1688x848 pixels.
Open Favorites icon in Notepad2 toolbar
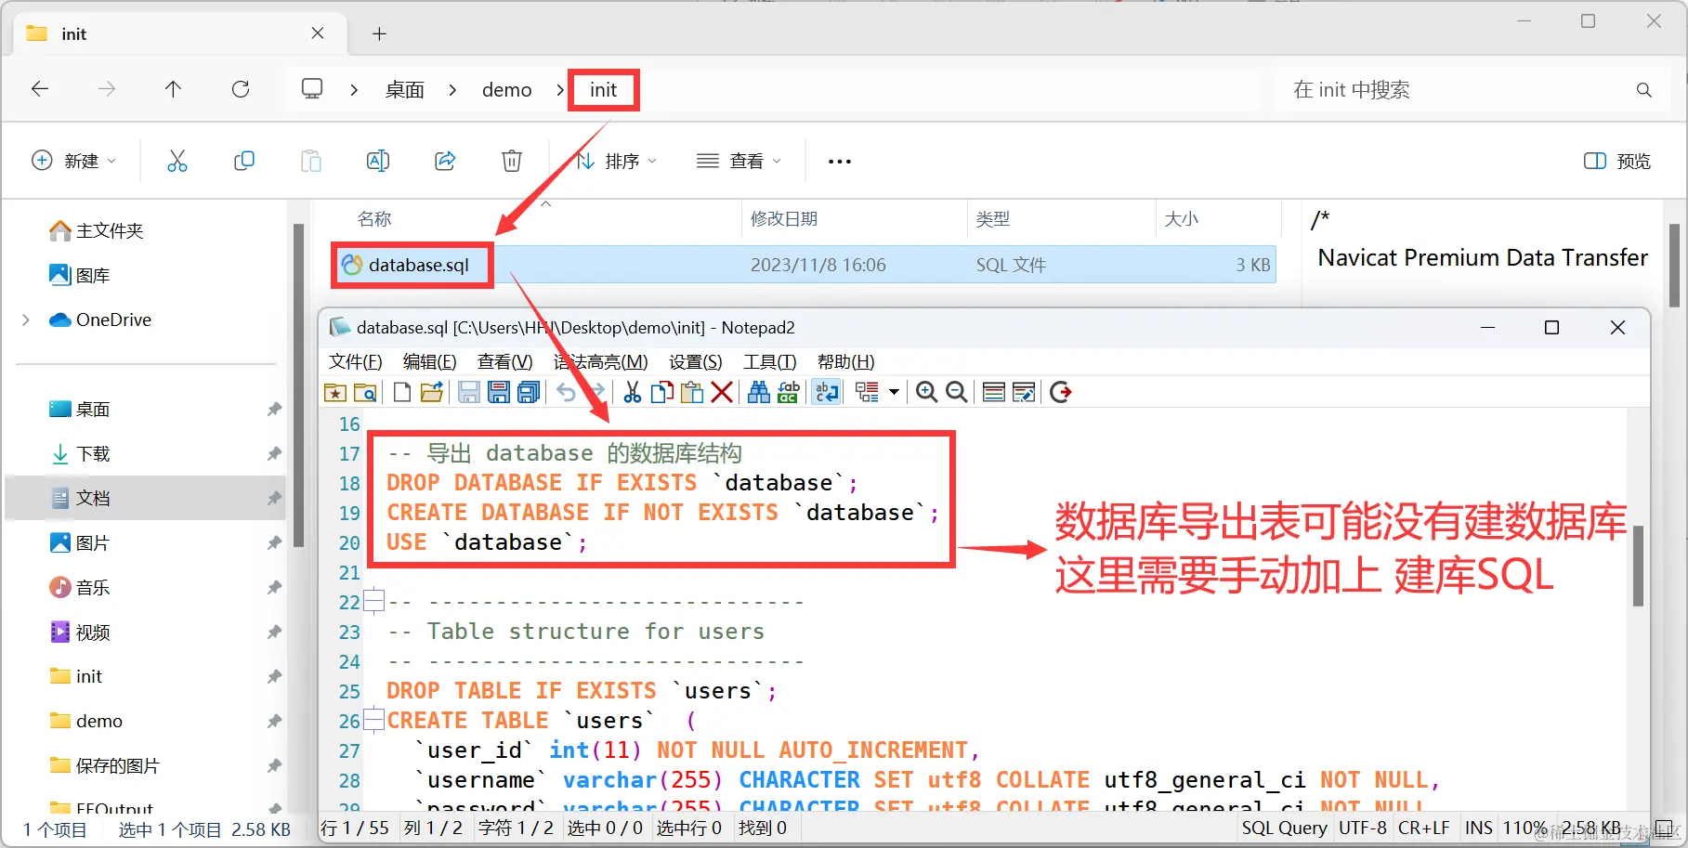click(335, 393)
